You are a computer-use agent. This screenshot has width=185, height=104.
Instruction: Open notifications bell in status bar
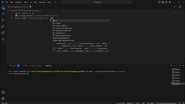[x=183, y=103]
